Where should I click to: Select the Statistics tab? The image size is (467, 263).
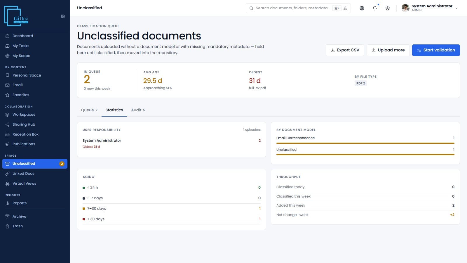coord(114,110)
